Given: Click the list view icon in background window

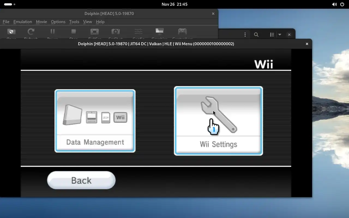Looking at the screenshot, I should pos(272,35).
